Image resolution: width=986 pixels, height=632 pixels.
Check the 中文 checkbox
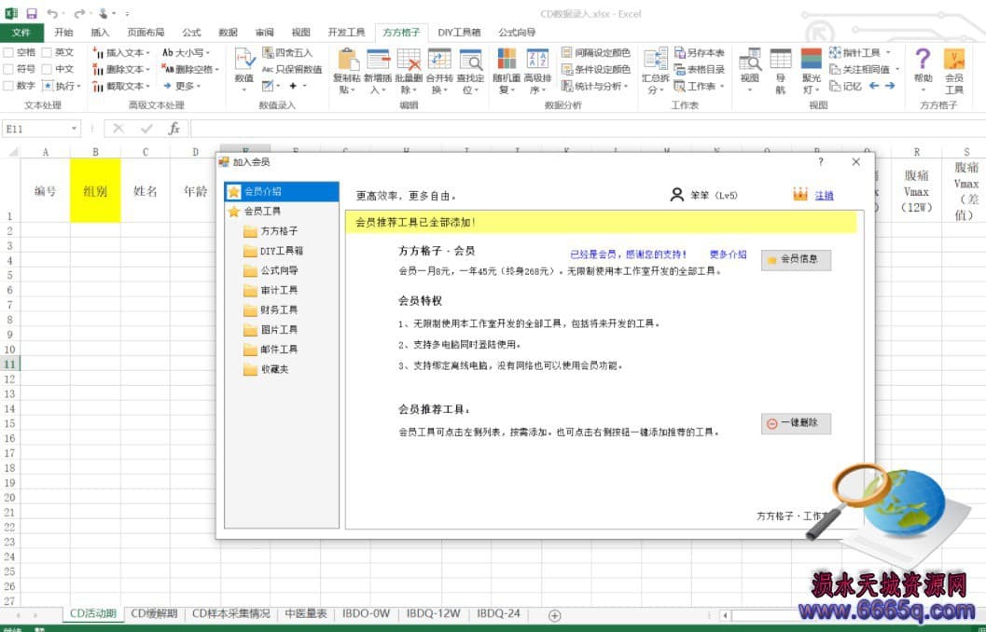47,69
